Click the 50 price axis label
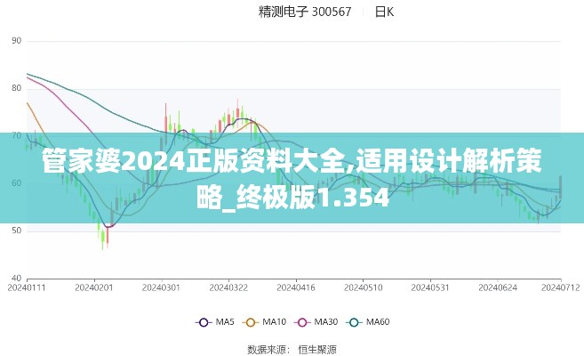Viewport: 584px width, 356px height. pyautogui.click(x=17, y=231)
